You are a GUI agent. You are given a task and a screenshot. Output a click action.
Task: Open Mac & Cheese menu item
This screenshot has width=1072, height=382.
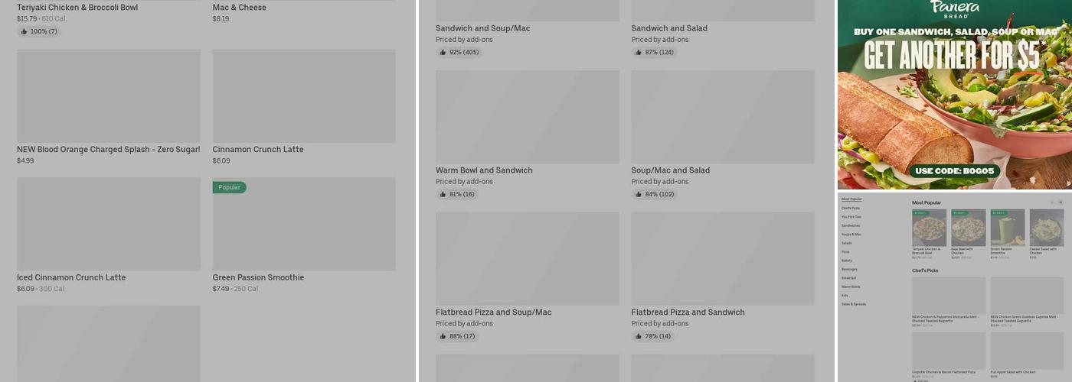tap(240, 8)
